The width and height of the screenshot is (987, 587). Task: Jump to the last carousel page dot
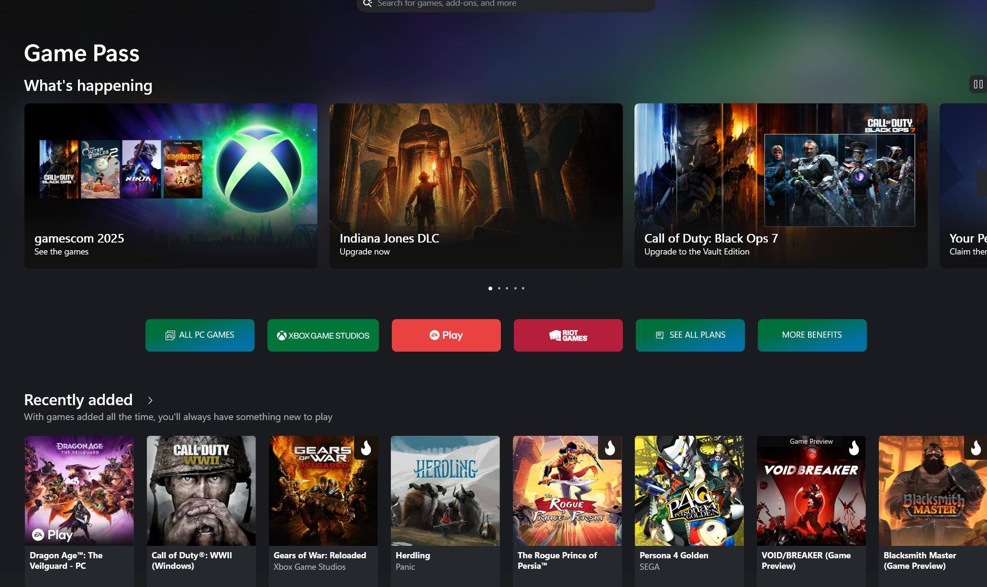[x=523, y=288]
